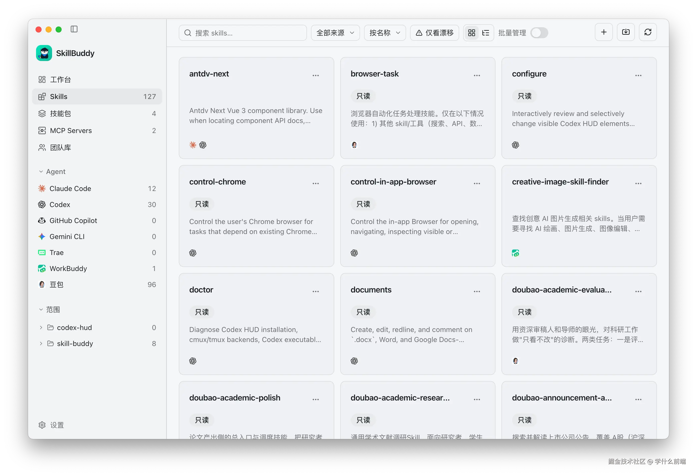The height and width of the screenshot is (476, 697).
Task: Click Claude icon on antdv-next card
Action: 193,145
